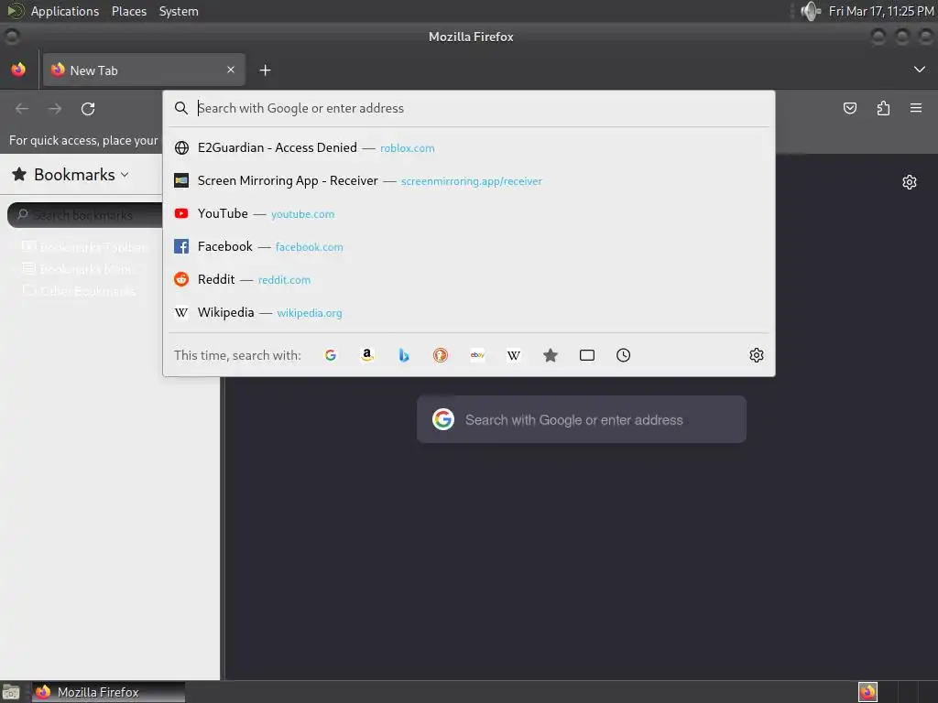938x703 pixels.
Task: Open the Save to Pocket icon
Action: click(849, 108)
